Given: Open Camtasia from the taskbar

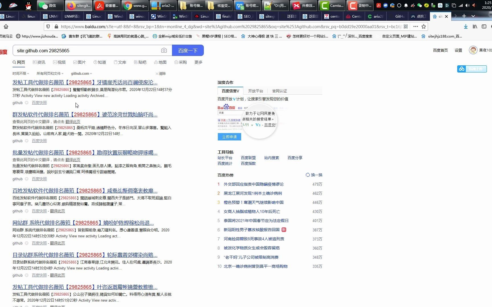Looking at the screenshot, I should [332, 5].
